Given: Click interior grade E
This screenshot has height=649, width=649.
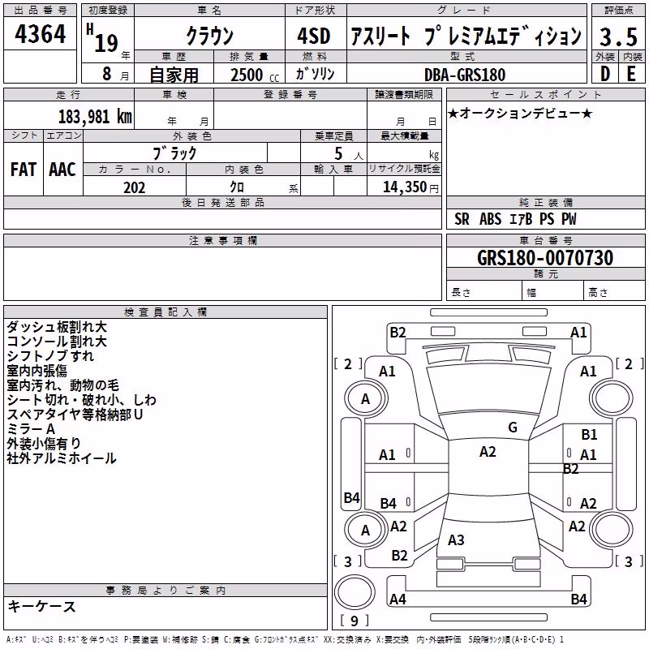Looking at the screenshot, I should pyautogui.click(x=632, y=74).
